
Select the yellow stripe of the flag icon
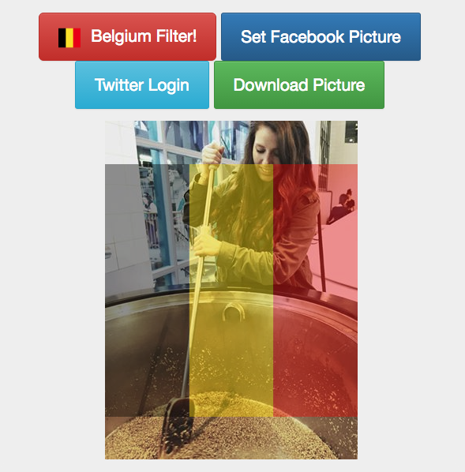point(69,38)
